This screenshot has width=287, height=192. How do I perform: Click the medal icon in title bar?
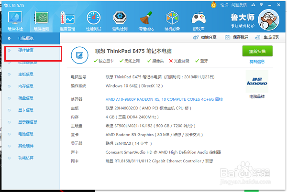tap(213, 5)
